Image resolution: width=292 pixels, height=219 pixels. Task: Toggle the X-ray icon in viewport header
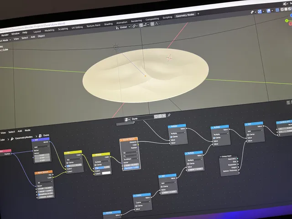(277, 10)
